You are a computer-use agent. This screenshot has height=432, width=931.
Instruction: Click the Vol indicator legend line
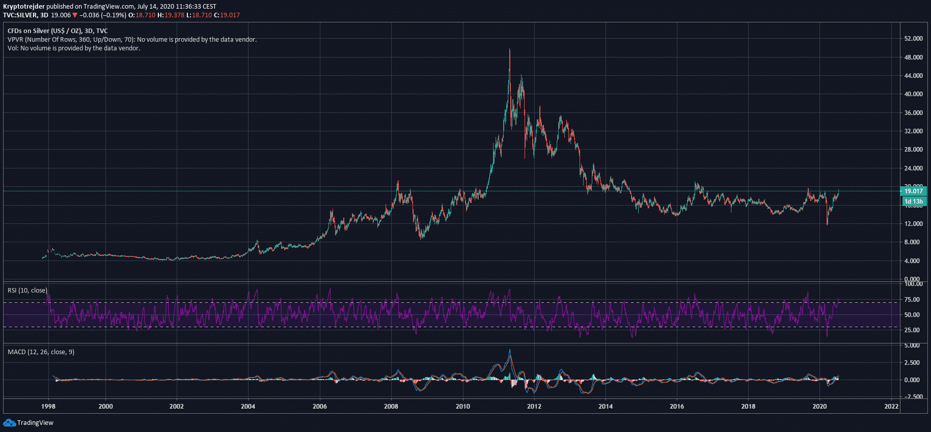point(74,48)
